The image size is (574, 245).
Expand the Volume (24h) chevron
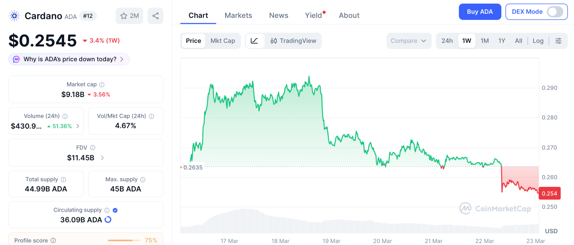coord(78,126)
